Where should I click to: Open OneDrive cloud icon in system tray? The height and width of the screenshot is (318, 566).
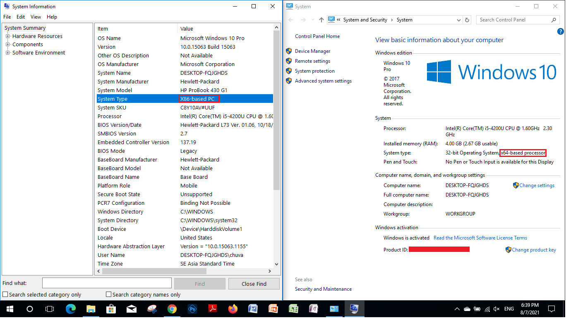(x=467, y=309)
